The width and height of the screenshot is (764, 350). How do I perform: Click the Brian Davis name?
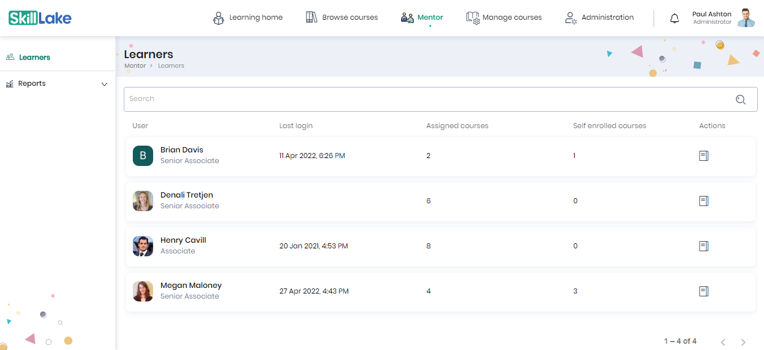[181, 150]
